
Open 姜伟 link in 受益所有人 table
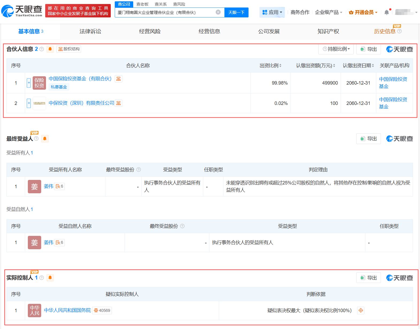click(49, 186)
